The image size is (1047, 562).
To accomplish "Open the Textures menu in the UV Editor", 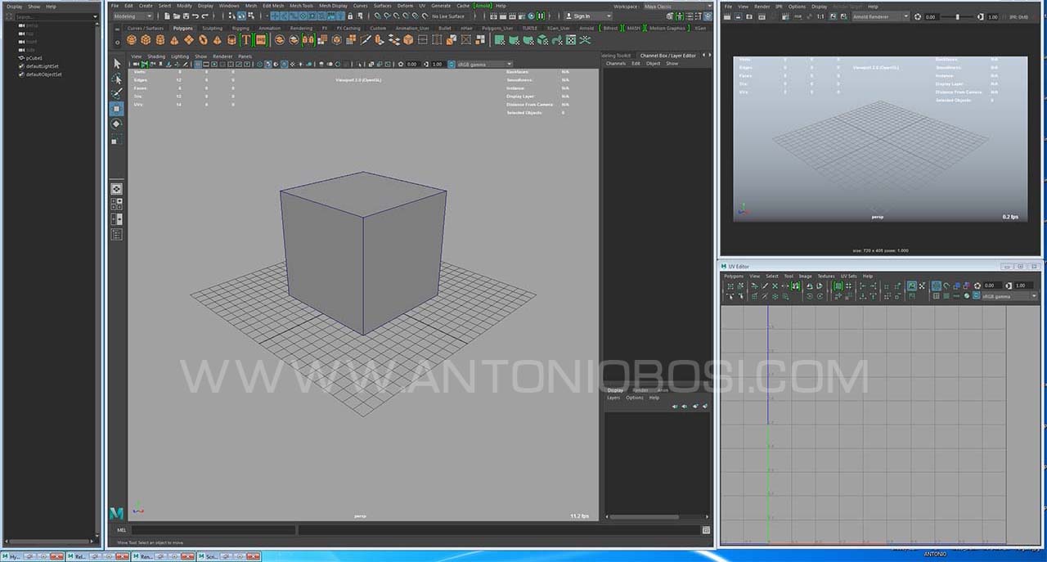I will [826, 277].
